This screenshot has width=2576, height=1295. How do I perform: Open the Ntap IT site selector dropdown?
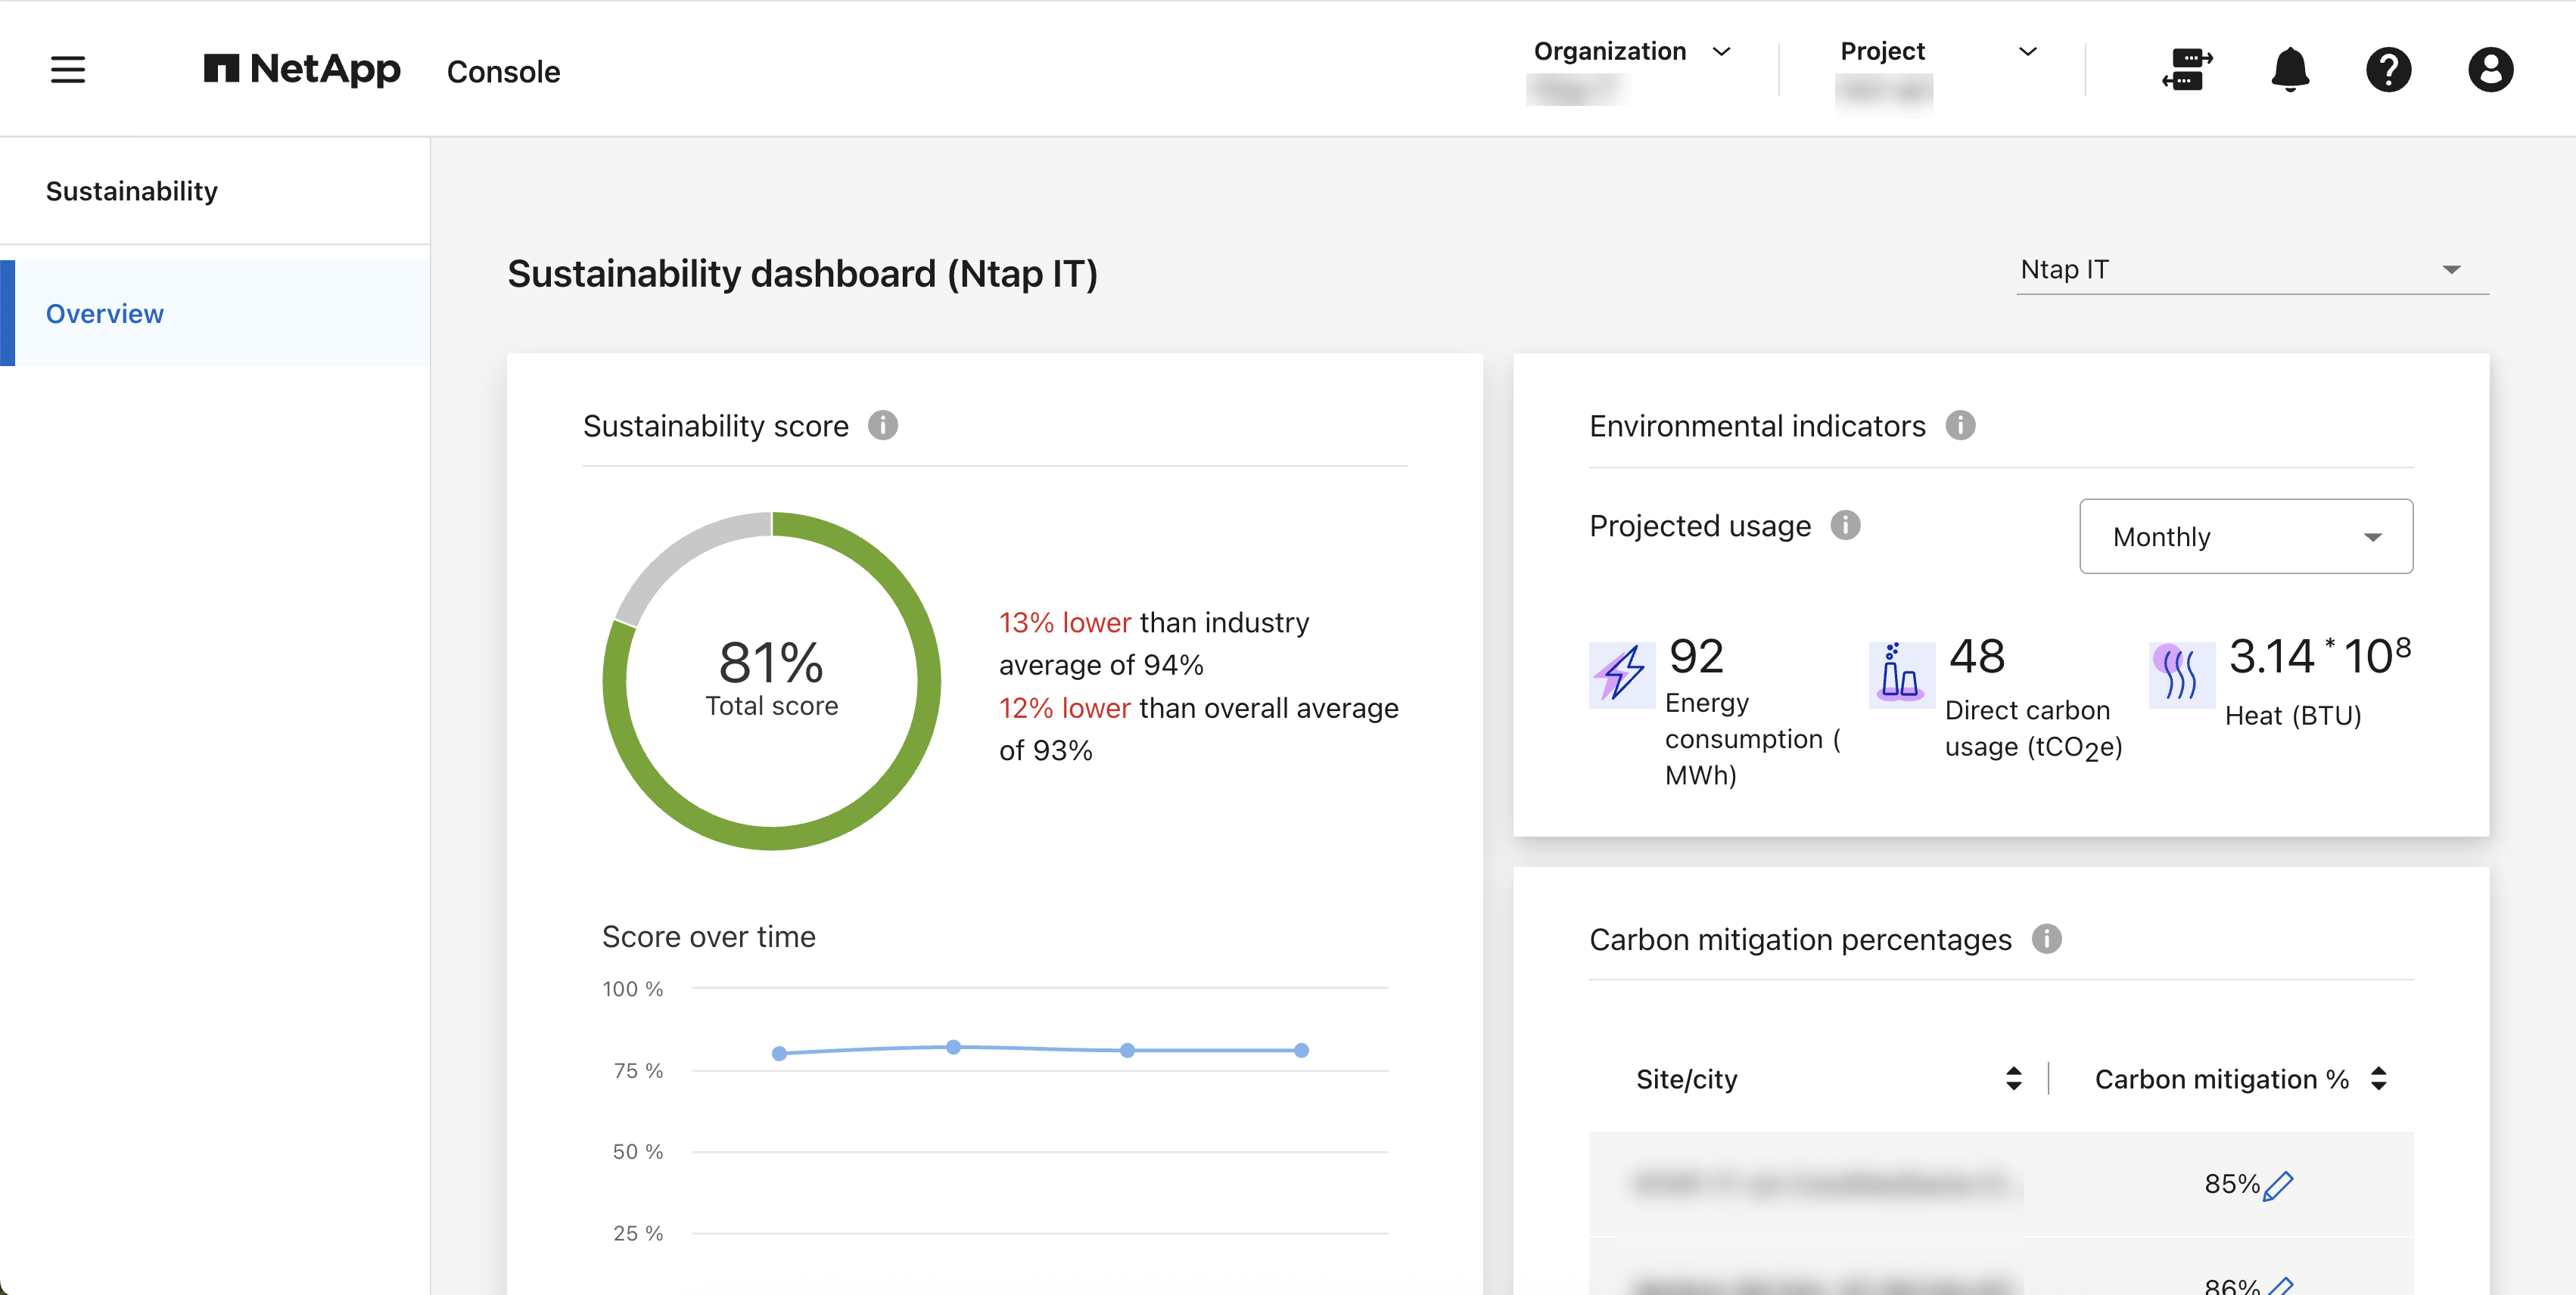click(2251, 270)
